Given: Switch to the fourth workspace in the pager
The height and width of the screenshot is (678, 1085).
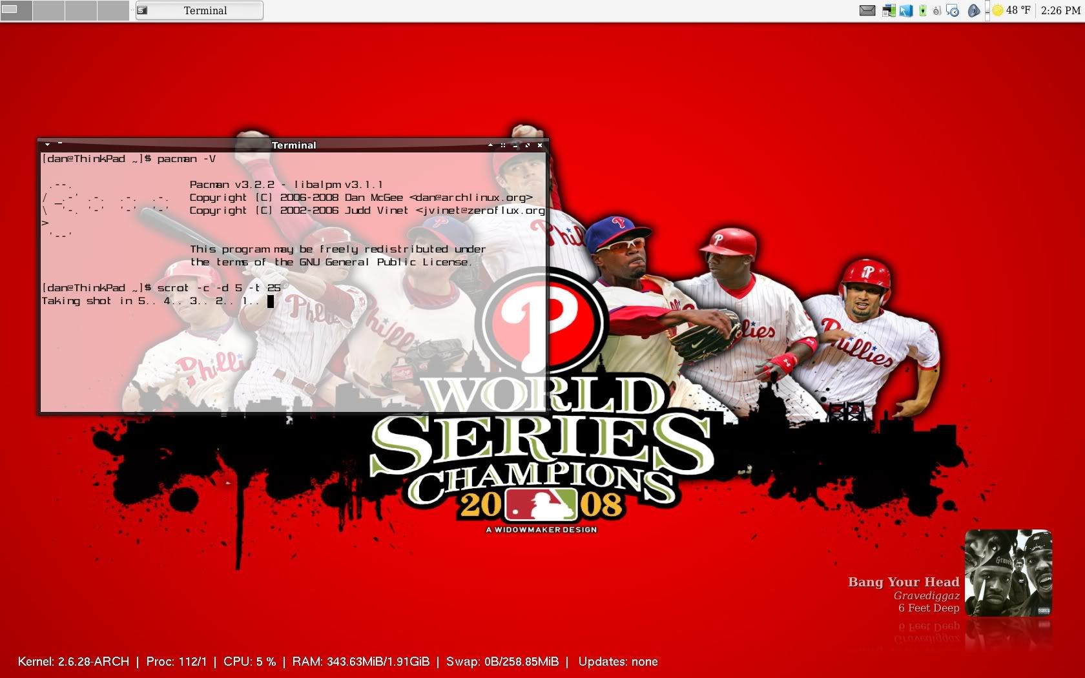Looking at the screenshot, I should click(113, 10).
